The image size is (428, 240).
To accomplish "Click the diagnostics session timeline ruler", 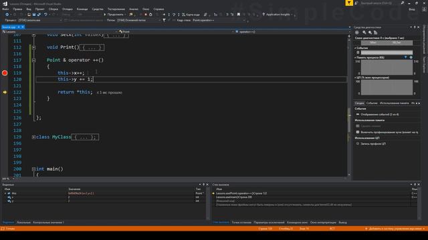I will coord(387,43).
